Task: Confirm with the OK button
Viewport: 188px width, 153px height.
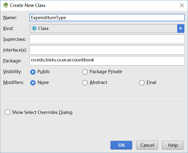Action: [121, 145]
